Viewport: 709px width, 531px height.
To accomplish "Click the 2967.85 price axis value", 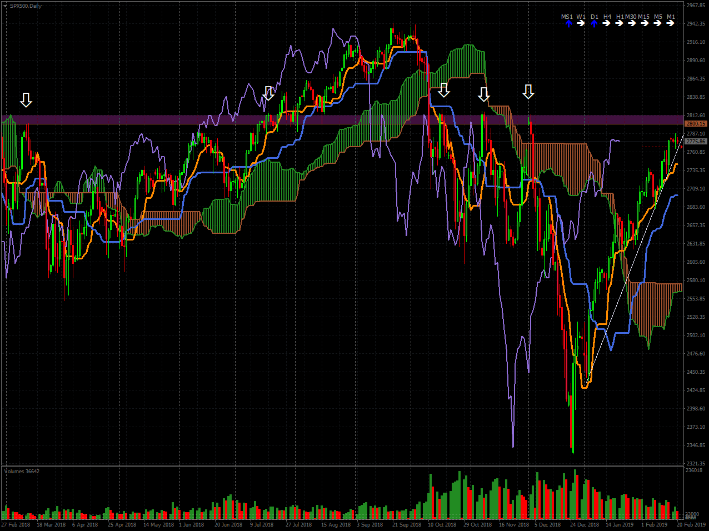I will point(696,6).
